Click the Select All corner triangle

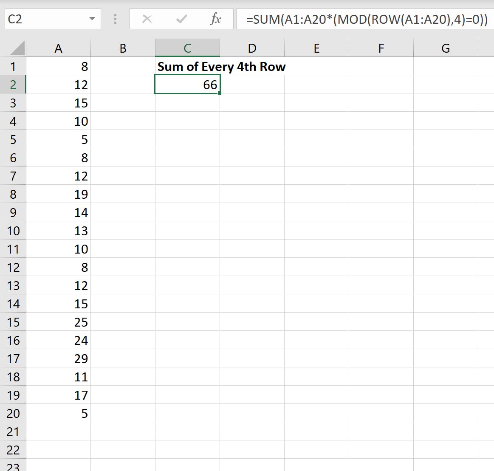coord(17,48)
